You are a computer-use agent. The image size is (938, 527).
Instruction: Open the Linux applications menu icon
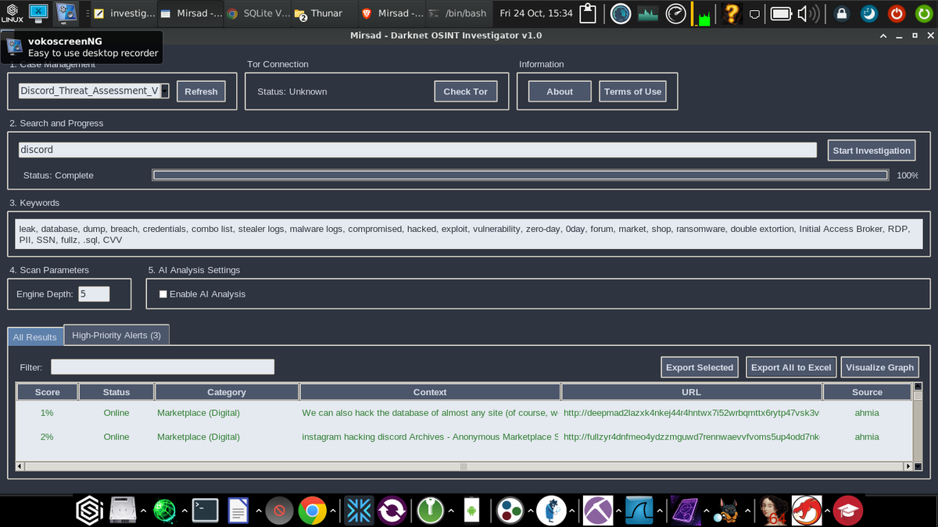[x=12, y=12]
